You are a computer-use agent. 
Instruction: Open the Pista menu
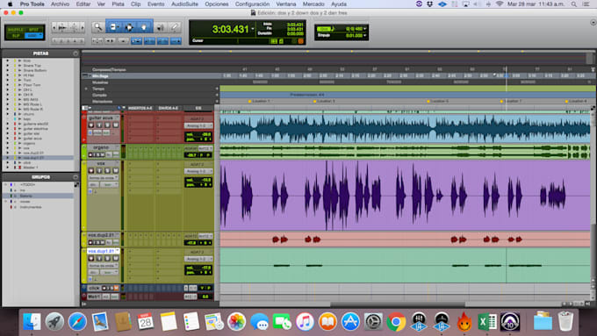(118, 4)
